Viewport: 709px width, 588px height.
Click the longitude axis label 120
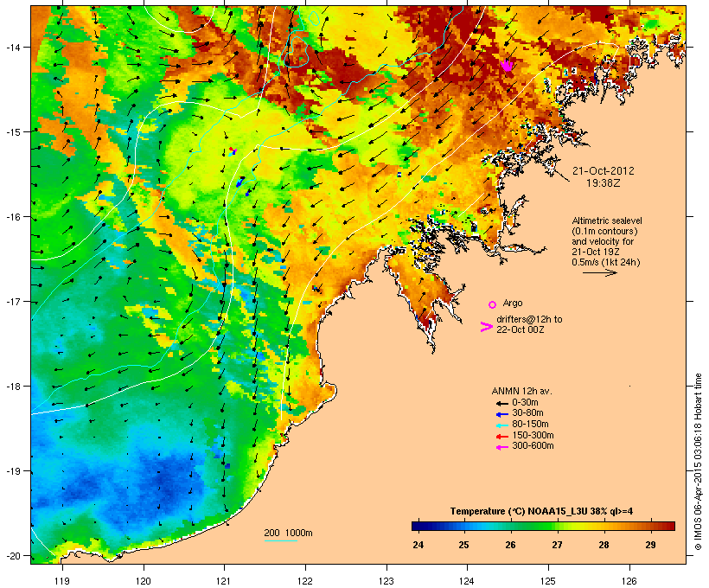tap(144, 581)
